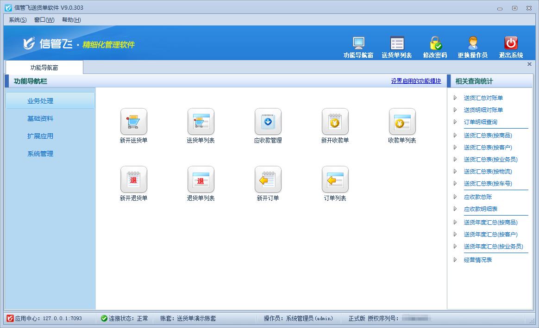Click the 账套: 送货单演示账套 status text
Screen dimensions: 539x328
[x=188, y=318]
